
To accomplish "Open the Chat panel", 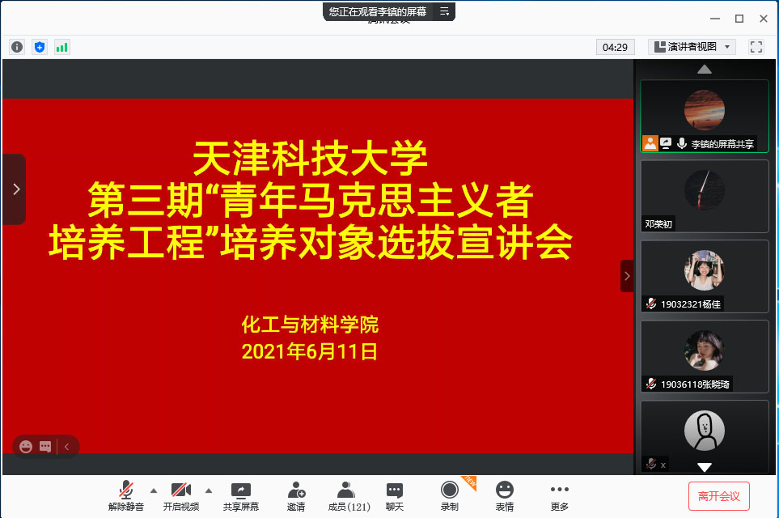I will point(395,495).
